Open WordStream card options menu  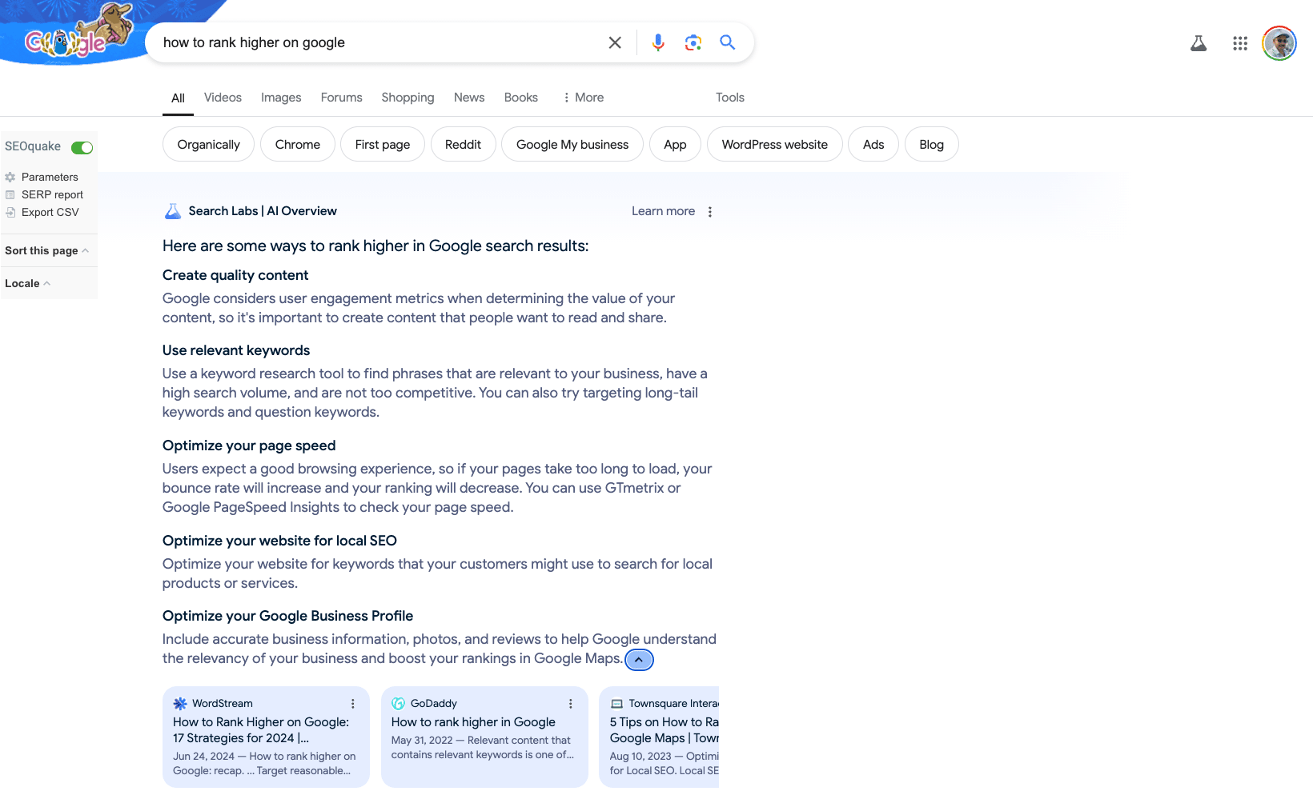(x=353, y=704)
